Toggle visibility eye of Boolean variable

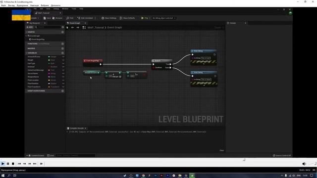(x=63, y=67)
